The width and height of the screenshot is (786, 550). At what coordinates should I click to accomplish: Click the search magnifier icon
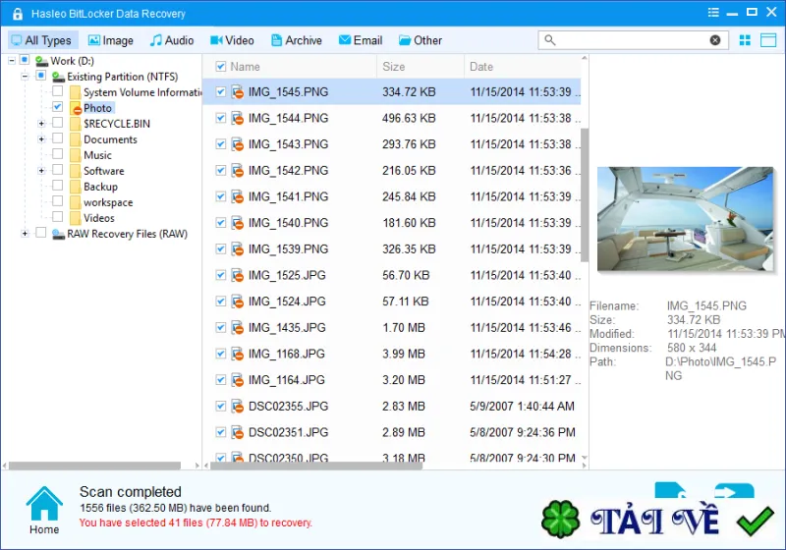(x=550, y=40)
